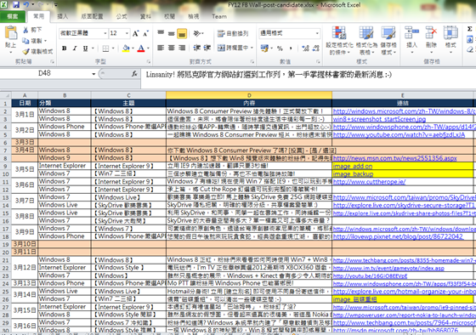Switch to the Data (資料) tab
The width and height of the screenshot is (476, 335).
145,16
